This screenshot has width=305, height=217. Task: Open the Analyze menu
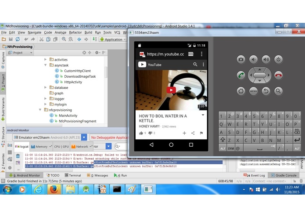pos(60,33)
